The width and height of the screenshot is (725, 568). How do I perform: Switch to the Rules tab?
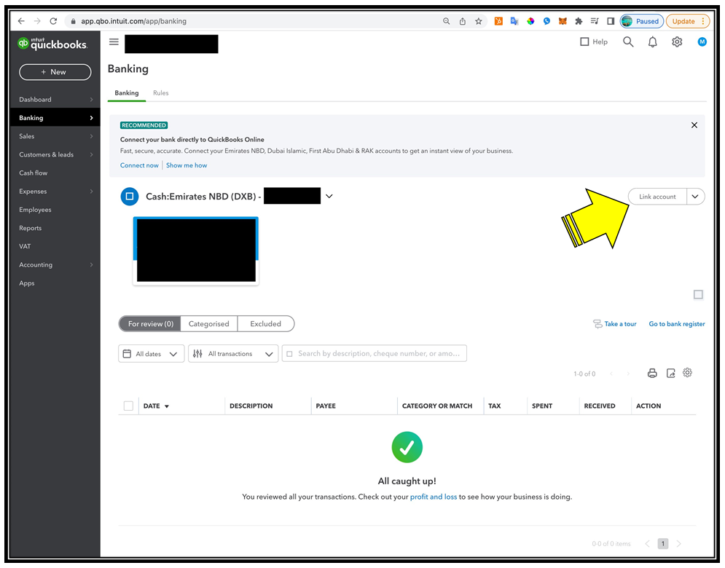pyautogui.click(x=161, y=93)
